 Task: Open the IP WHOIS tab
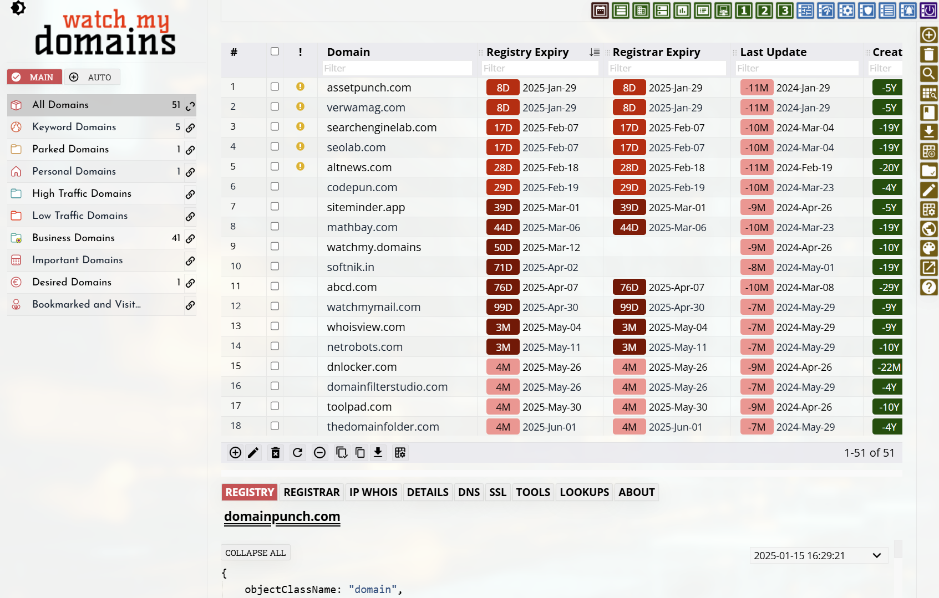tap(373, 492)
